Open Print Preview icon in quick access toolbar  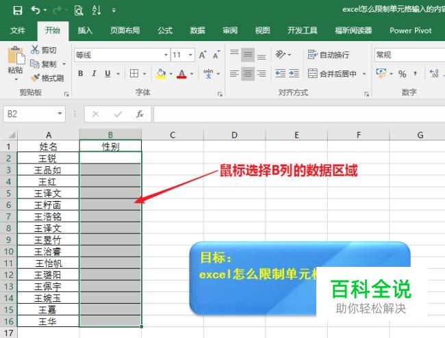(x=79, y=10)
